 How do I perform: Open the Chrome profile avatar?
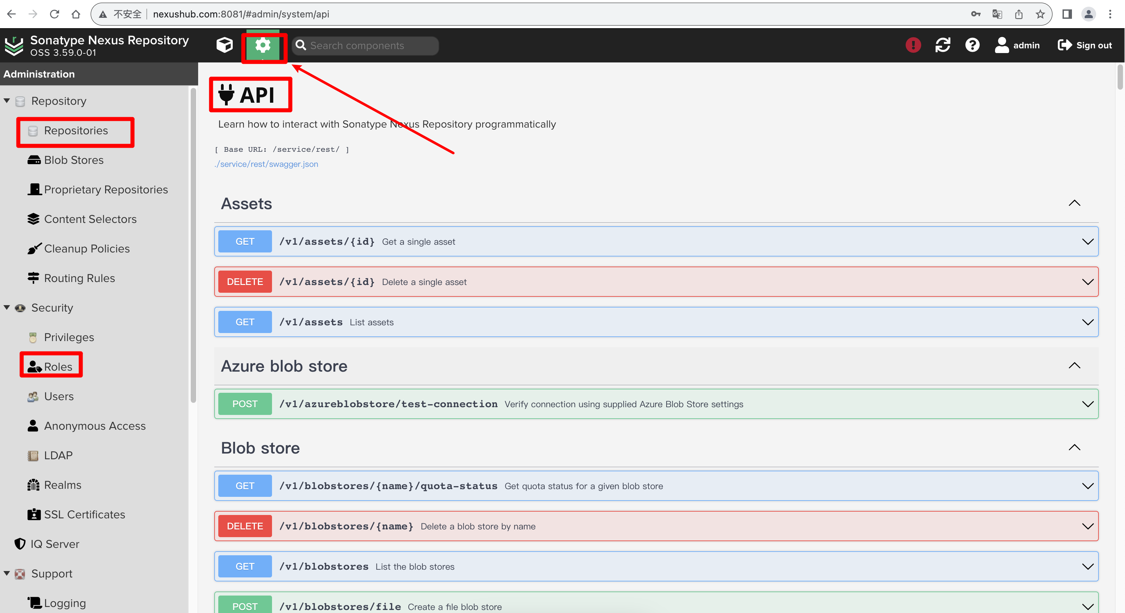1089,14
